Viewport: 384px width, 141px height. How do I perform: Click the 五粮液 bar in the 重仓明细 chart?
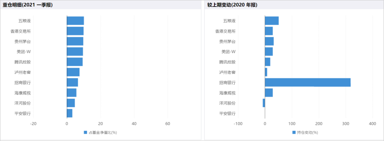75,21
